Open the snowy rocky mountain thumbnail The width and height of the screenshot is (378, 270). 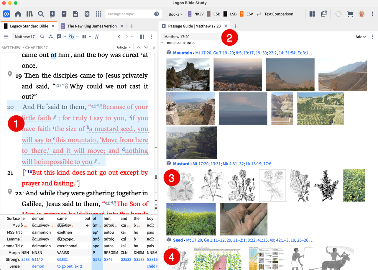(188, 74)
